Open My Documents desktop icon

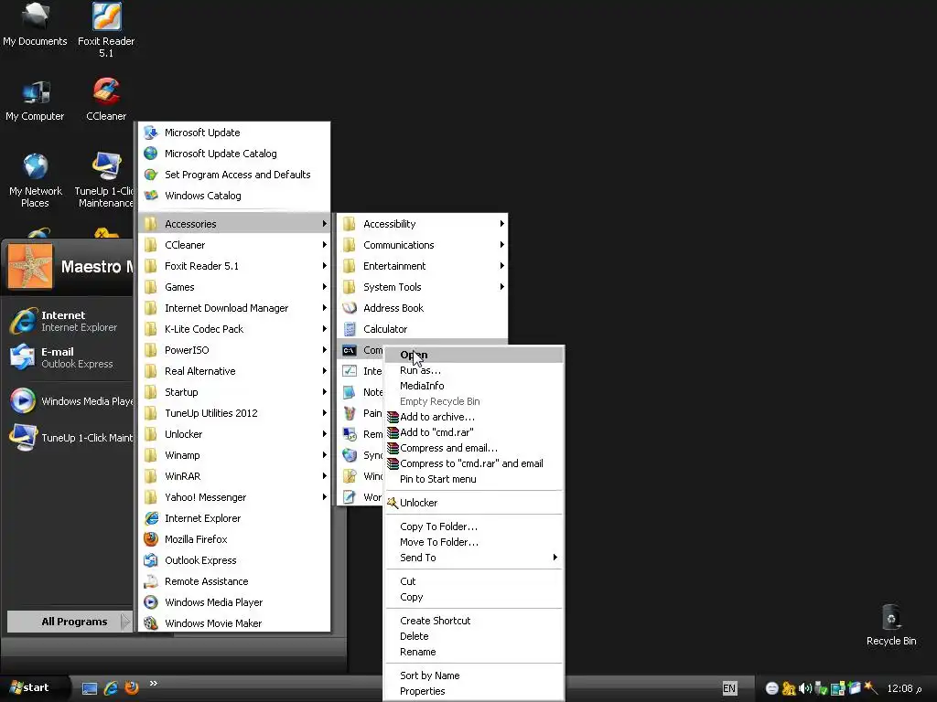pos(35,25)
